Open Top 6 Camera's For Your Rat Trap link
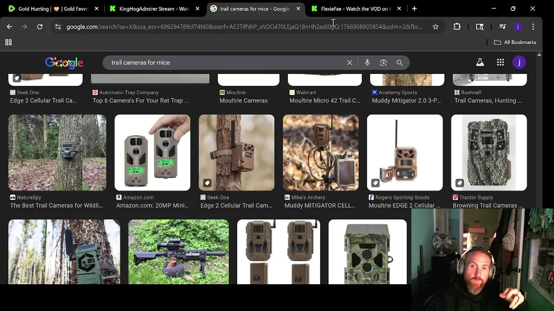Image resolution: width=554 pixels, height=311 pixels. [x=141, y=101]
